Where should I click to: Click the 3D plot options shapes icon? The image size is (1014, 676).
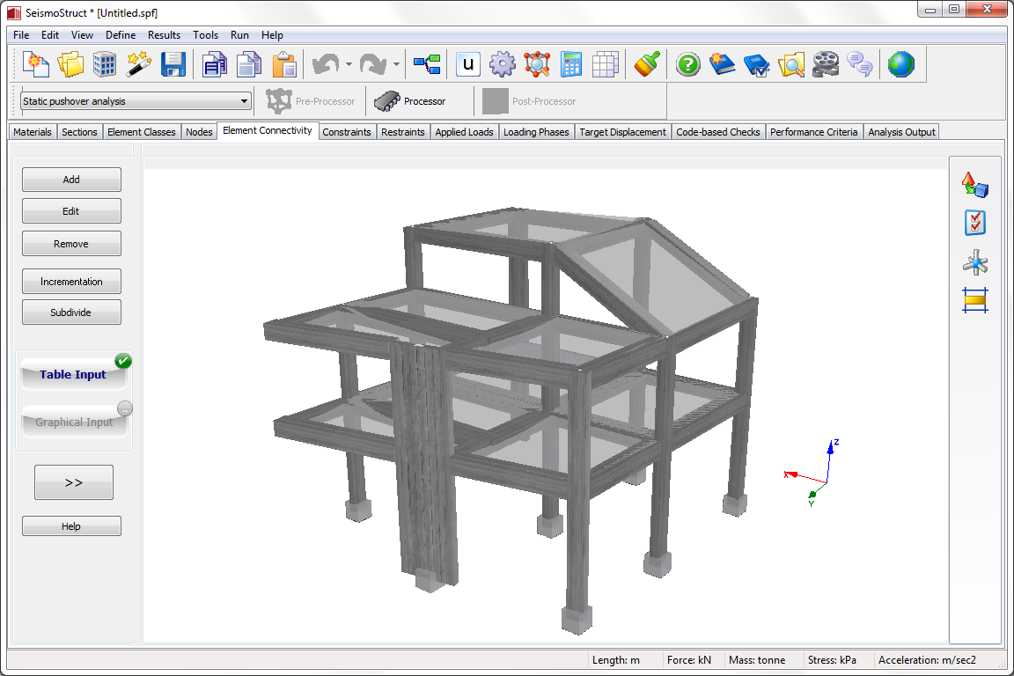tap(974, 185)
